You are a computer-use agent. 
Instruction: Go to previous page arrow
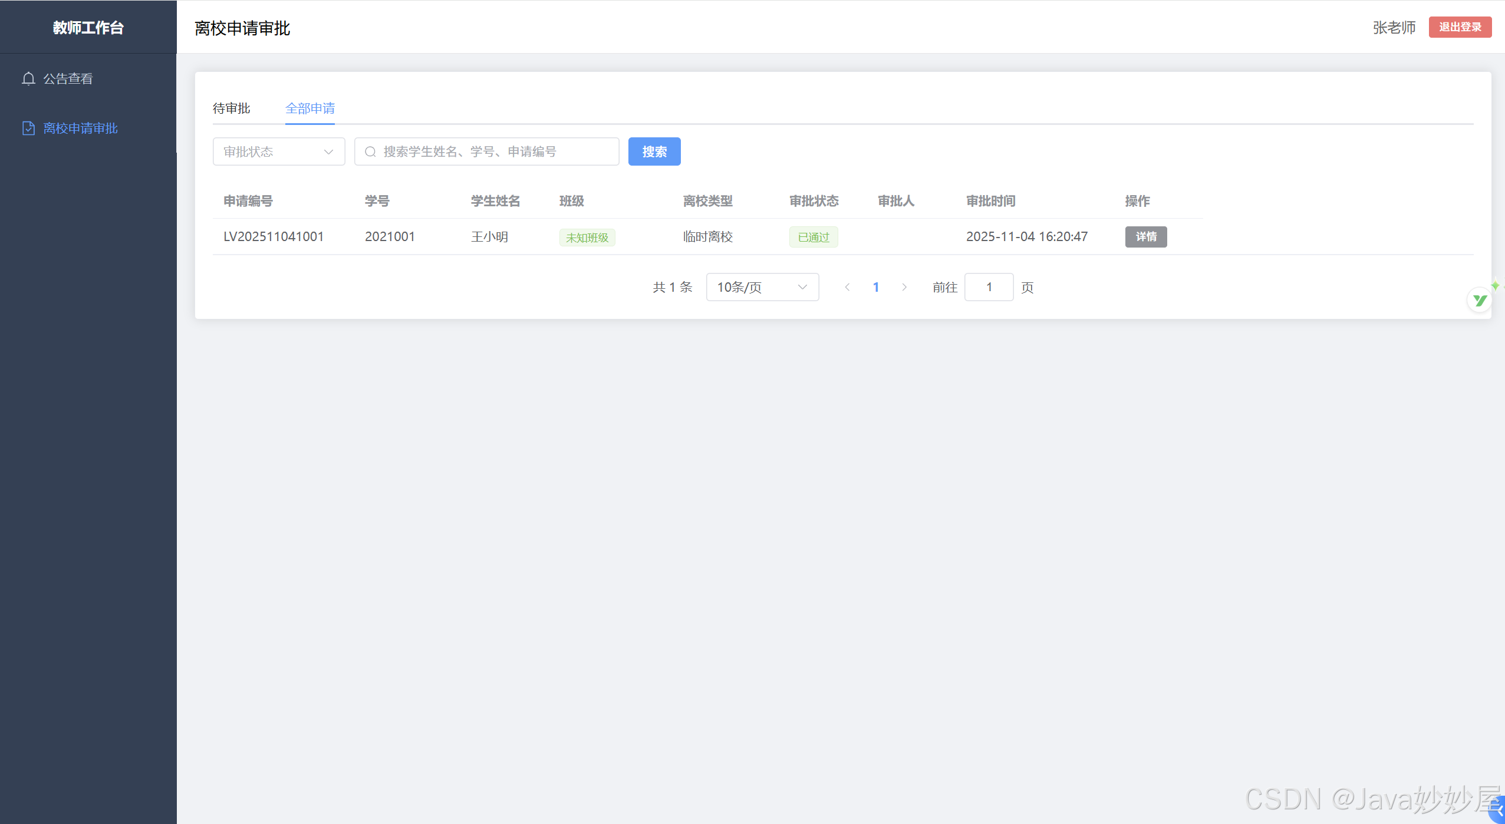pyautogui.click(x=847, y=287)
